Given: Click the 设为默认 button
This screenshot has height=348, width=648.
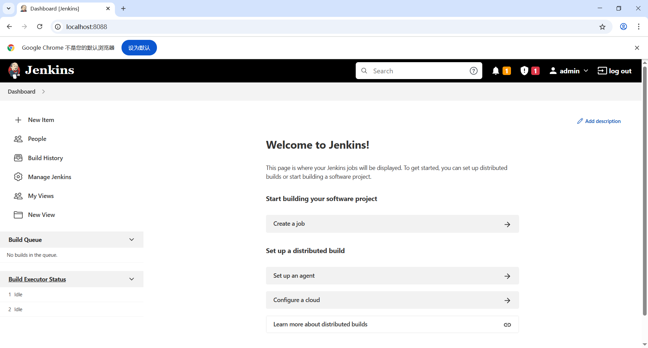Looking at the screenshot, I should coord(139,48).
